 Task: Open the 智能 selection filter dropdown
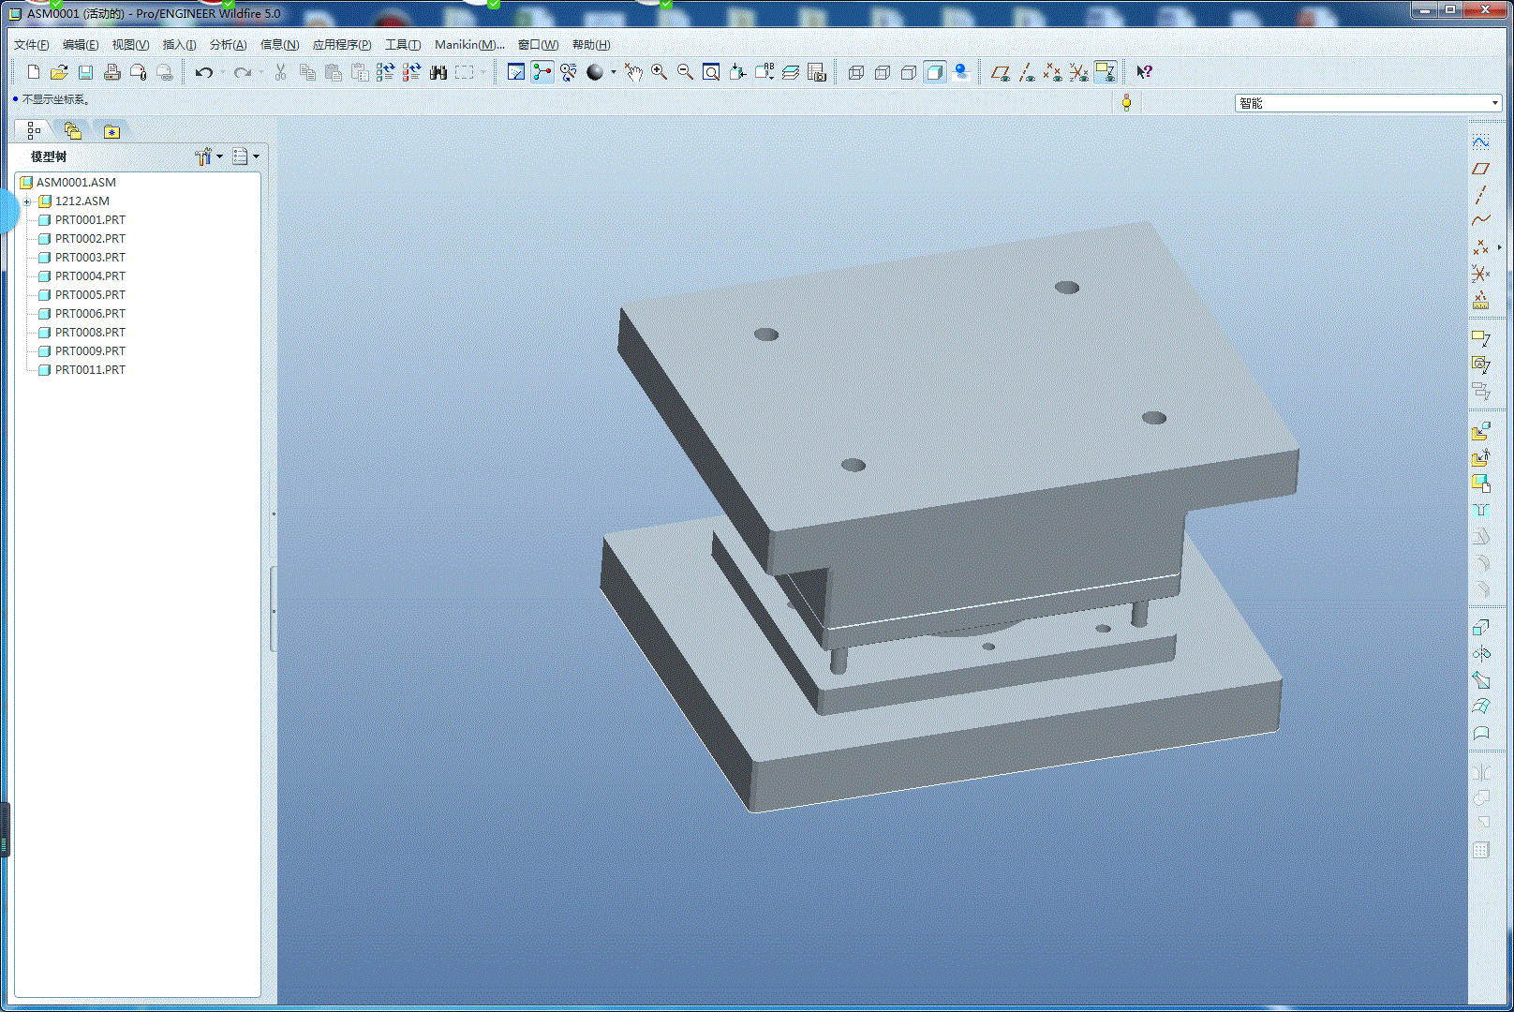[x=1494, y=103]
